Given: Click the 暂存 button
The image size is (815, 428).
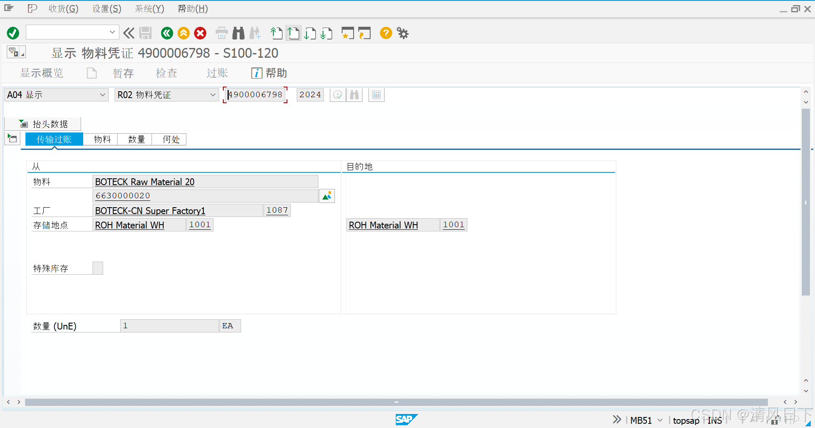Looking at the screenshot, I should (123, 73).
